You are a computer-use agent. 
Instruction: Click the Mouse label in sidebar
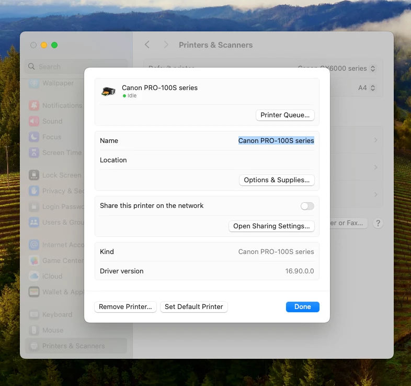[x=53, y=330]
